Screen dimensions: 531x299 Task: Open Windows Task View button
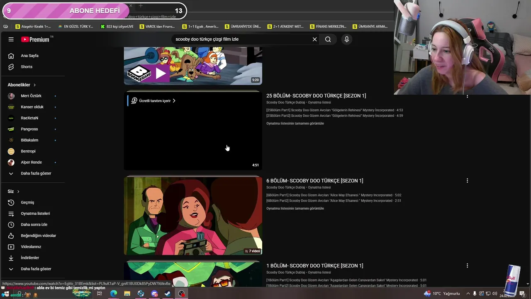tap(100, 294)
